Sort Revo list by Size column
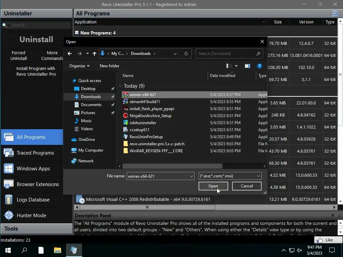Screen dimensions: 343x257 coord(278,22)
